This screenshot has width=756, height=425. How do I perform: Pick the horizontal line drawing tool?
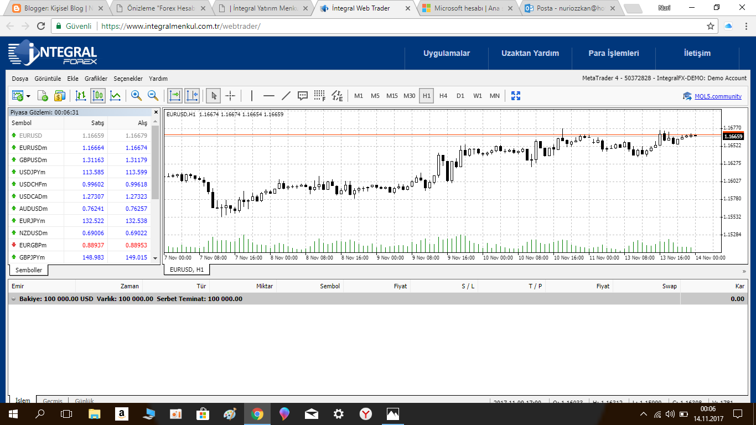coord(269,96)
